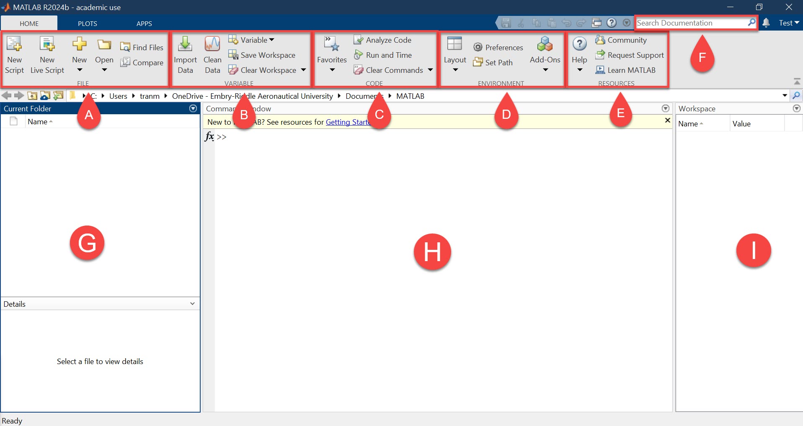Click Learn MATLAB

tap(625, 70)
